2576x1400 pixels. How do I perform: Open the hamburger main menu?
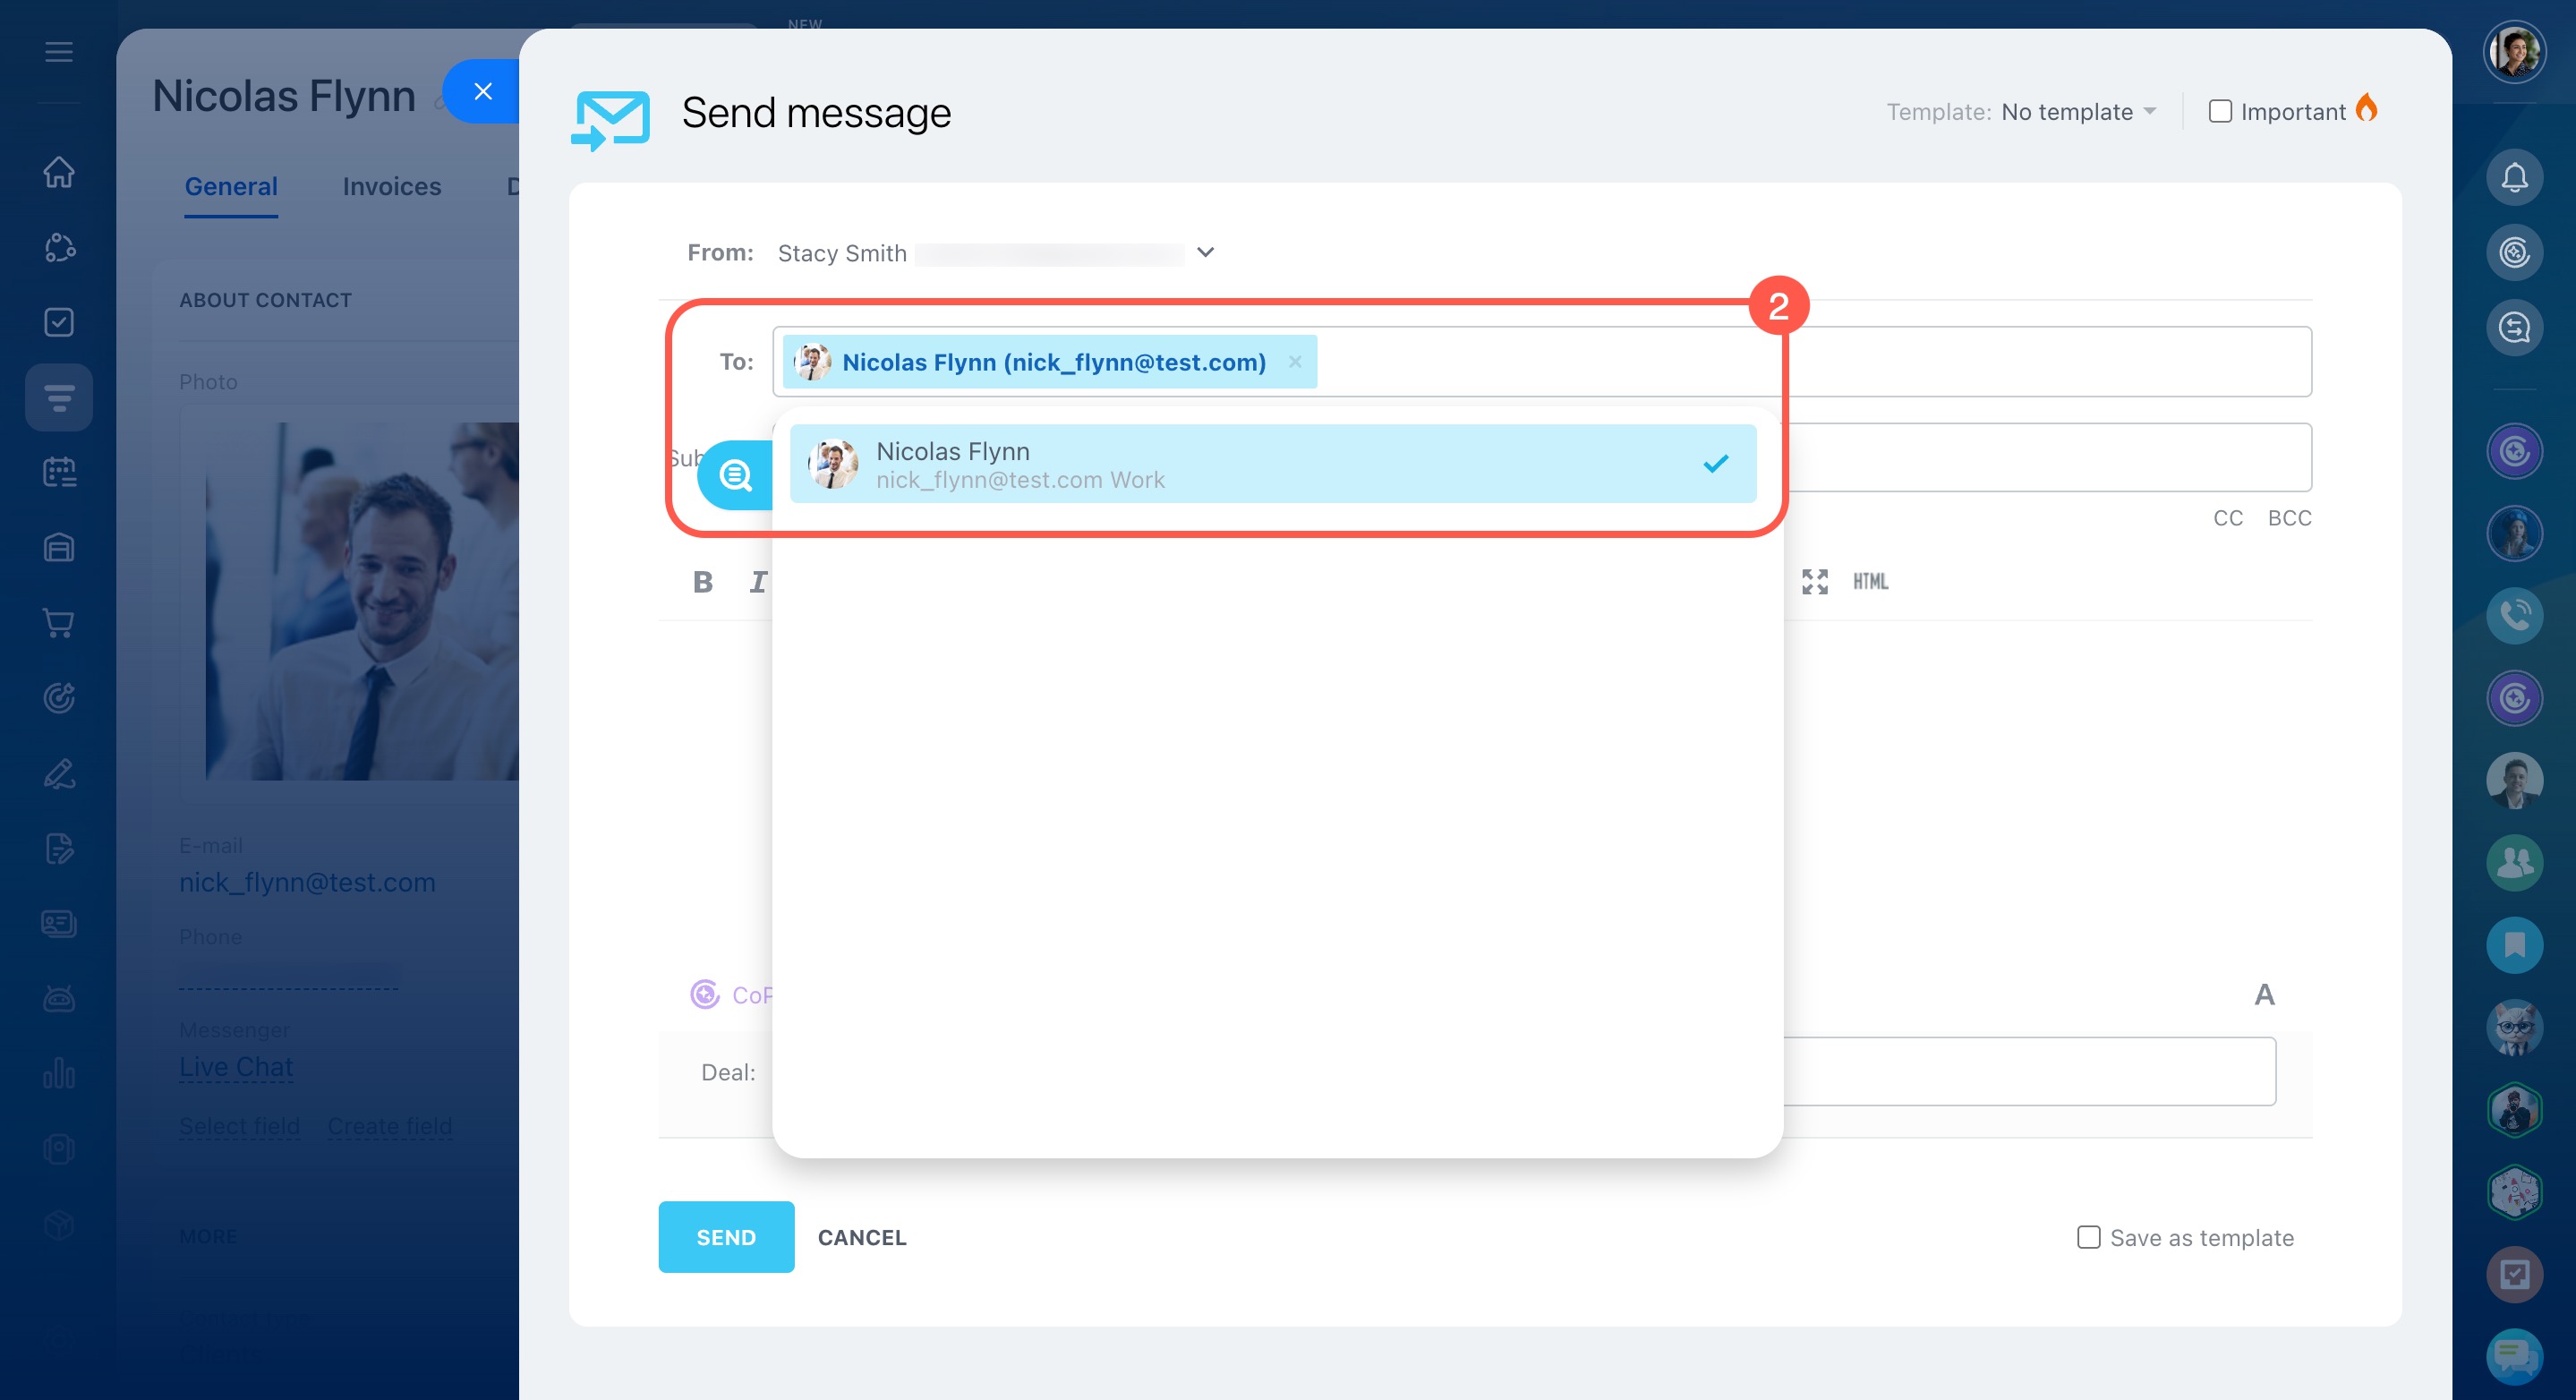[x=59, y=52]
